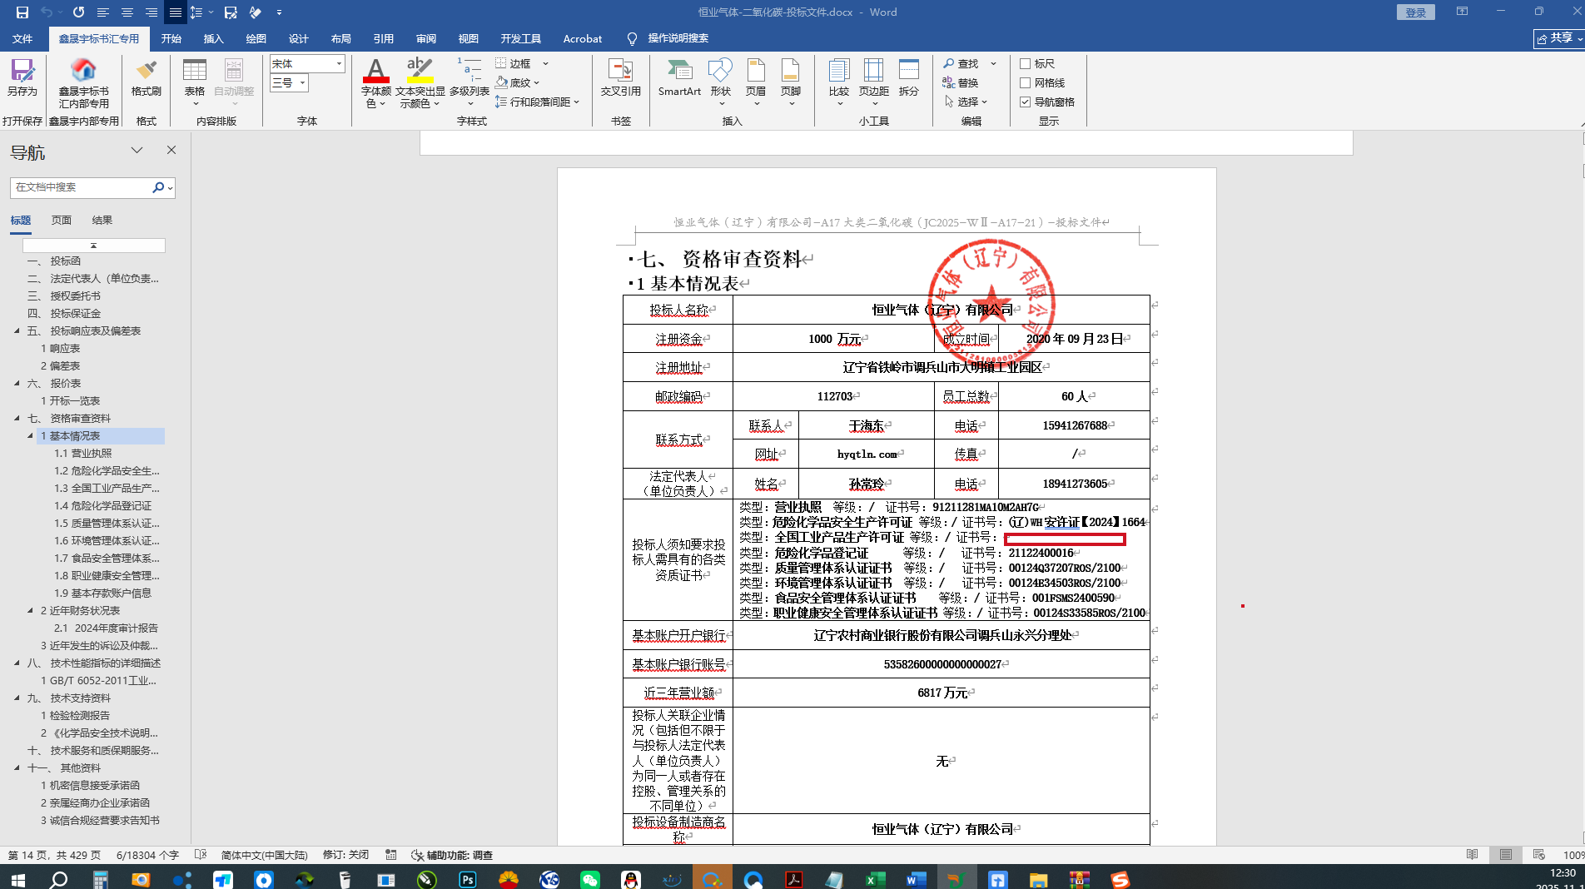Enable the 网格线 gridlines checkbox
1585x889 pixels.
pyautogui.click(x=1026, y=82)
